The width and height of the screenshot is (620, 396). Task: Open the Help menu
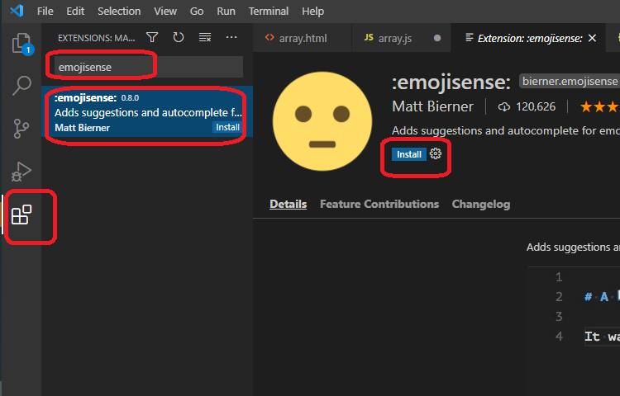pos(312,11)
